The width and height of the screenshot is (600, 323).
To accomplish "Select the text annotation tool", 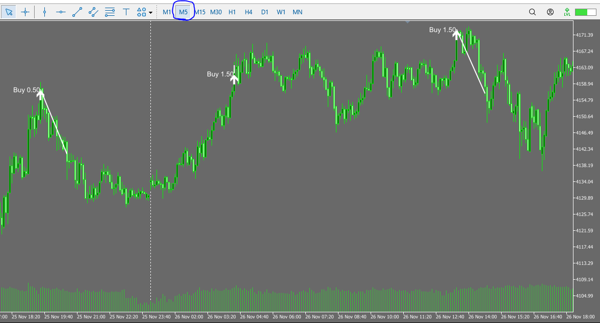I will coord(126,12).
